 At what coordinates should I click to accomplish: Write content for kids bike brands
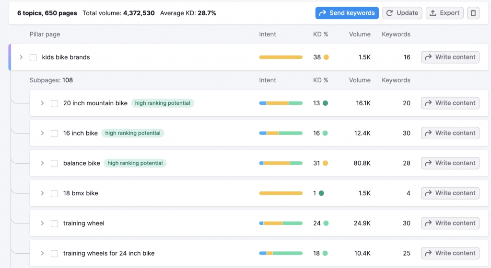tap(450, 57)
